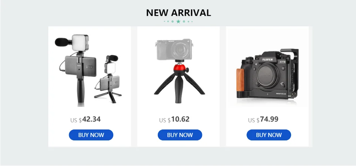Click the red ball head of the tripod

pos(179,67)
